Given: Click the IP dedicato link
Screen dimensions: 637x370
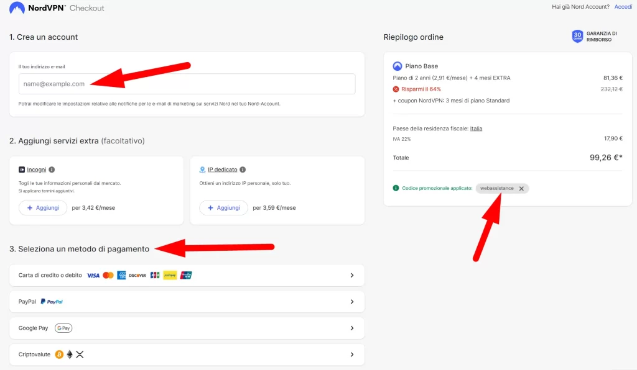Looking at the screenshot, I should click(223, 169).
